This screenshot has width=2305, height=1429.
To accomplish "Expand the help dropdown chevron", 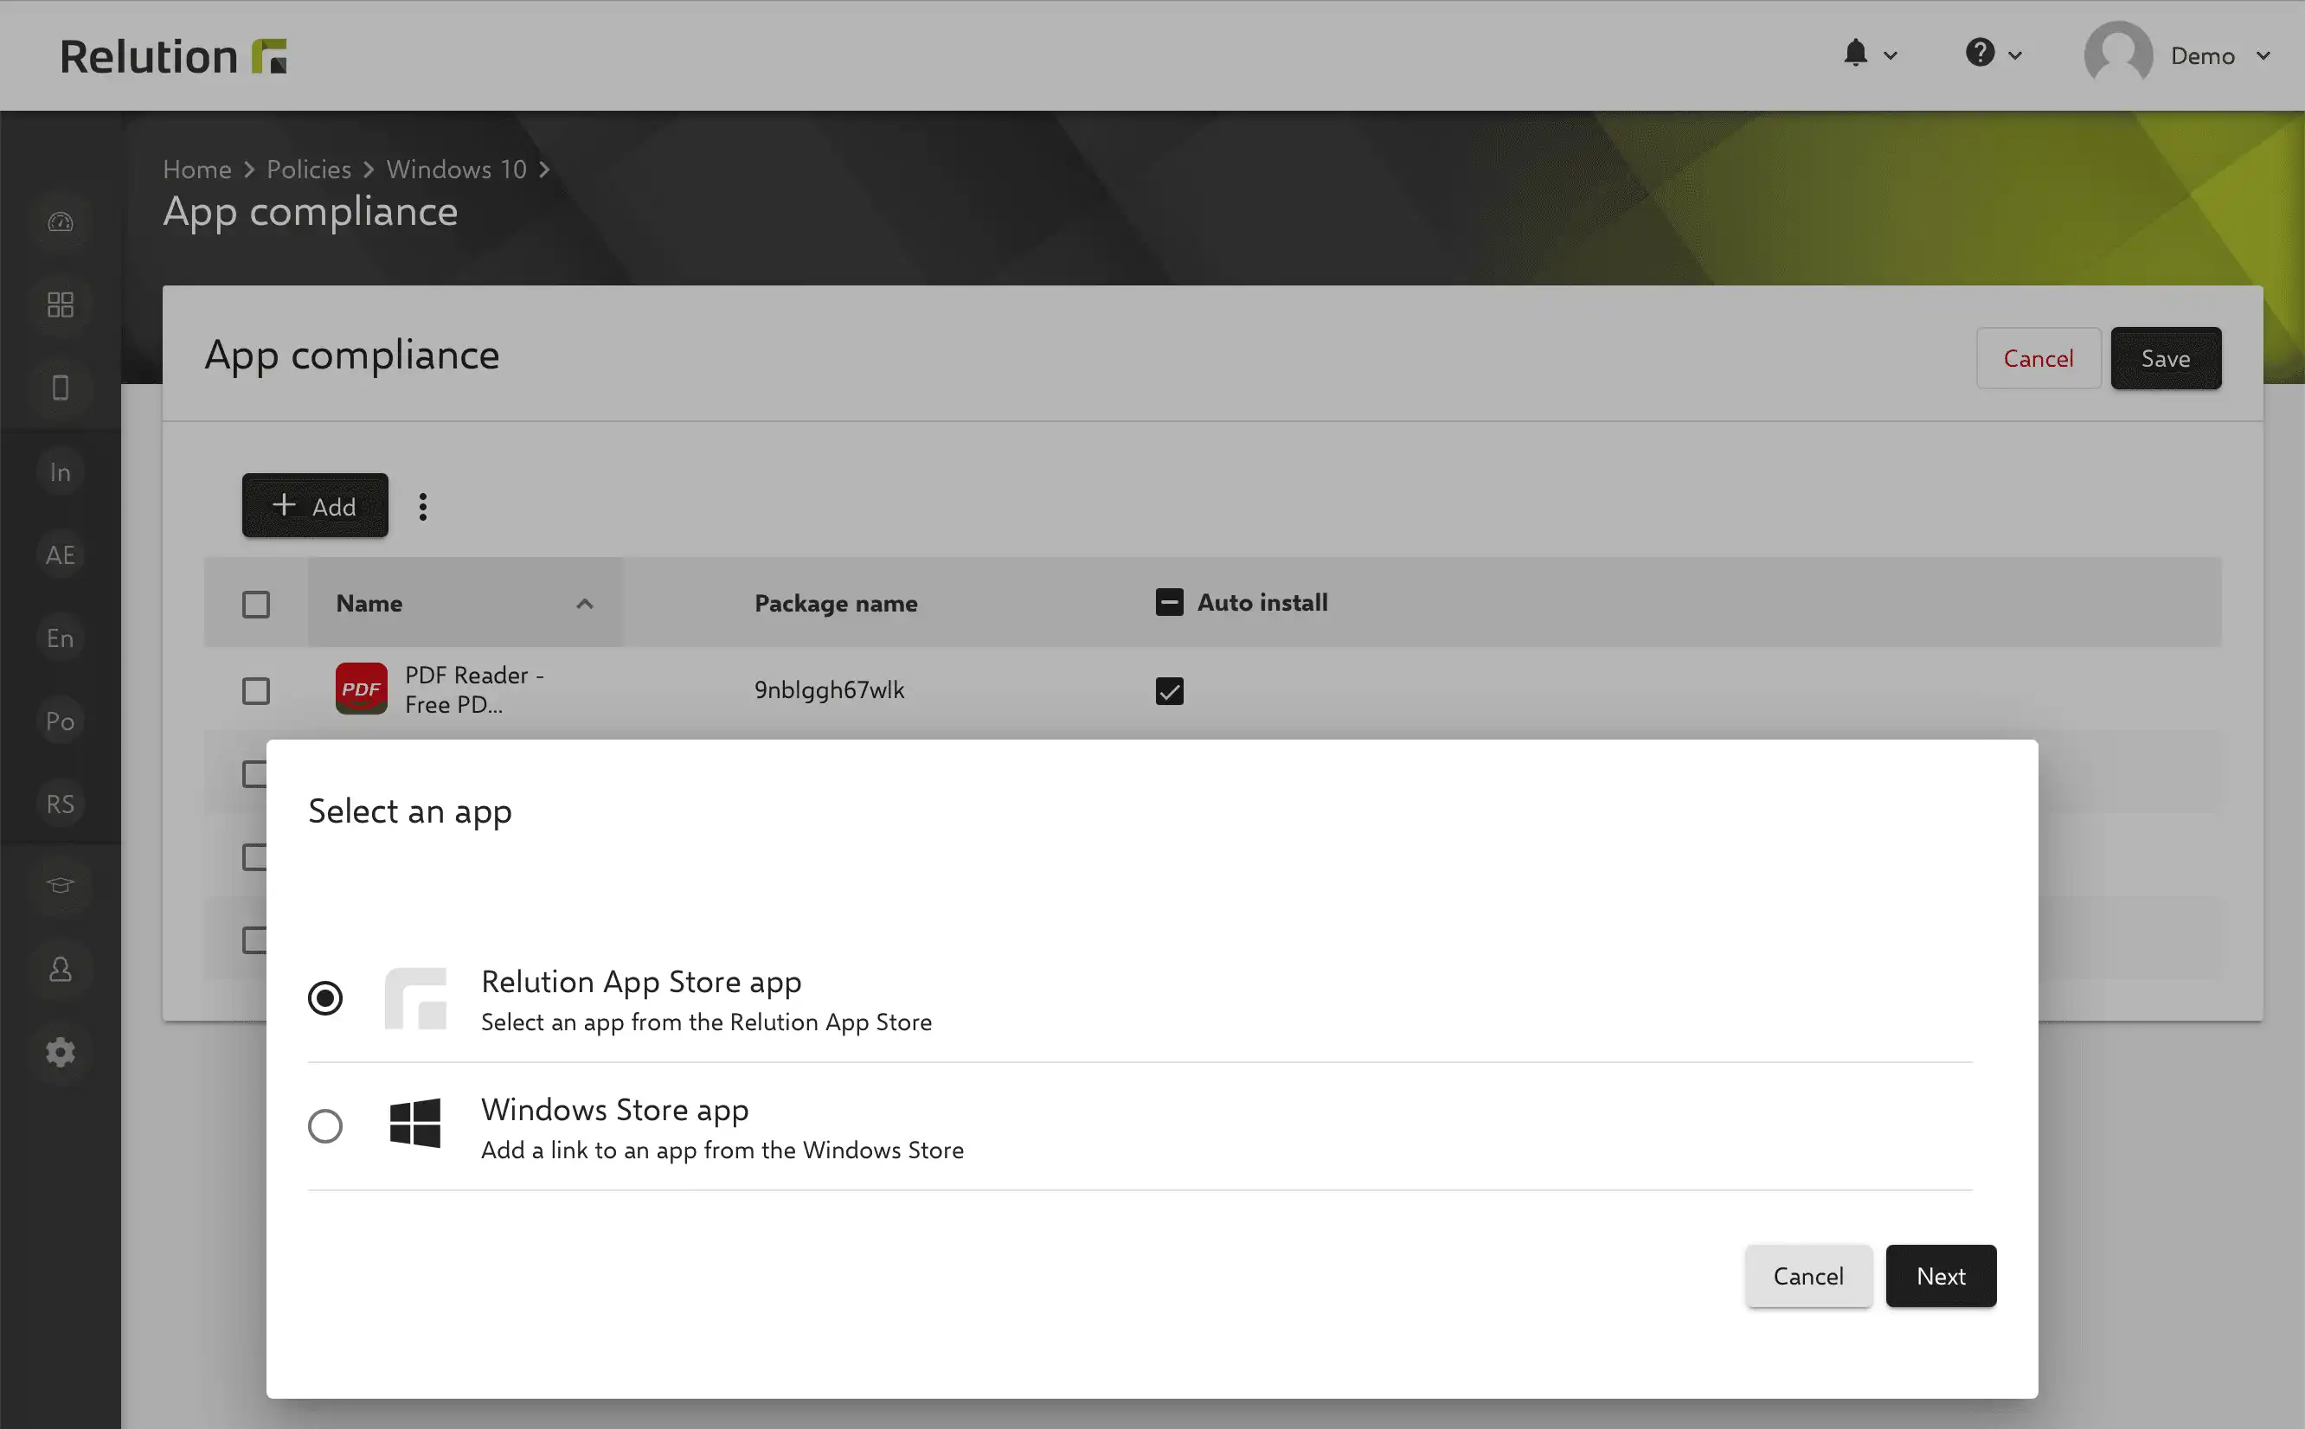I will tap(2015, 55).
